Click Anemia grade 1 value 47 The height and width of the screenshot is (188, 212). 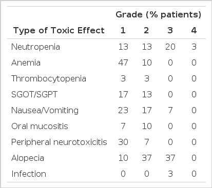[123, 62]
